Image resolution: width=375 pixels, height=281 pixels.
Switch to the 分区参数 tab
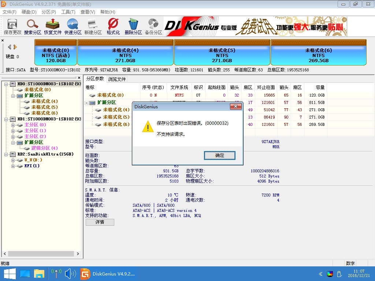pos(95,79)
